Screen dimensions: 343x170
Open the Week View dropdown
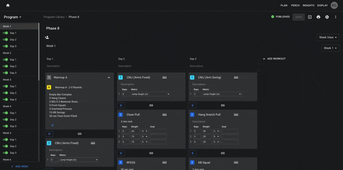click(x=328, y=37)
